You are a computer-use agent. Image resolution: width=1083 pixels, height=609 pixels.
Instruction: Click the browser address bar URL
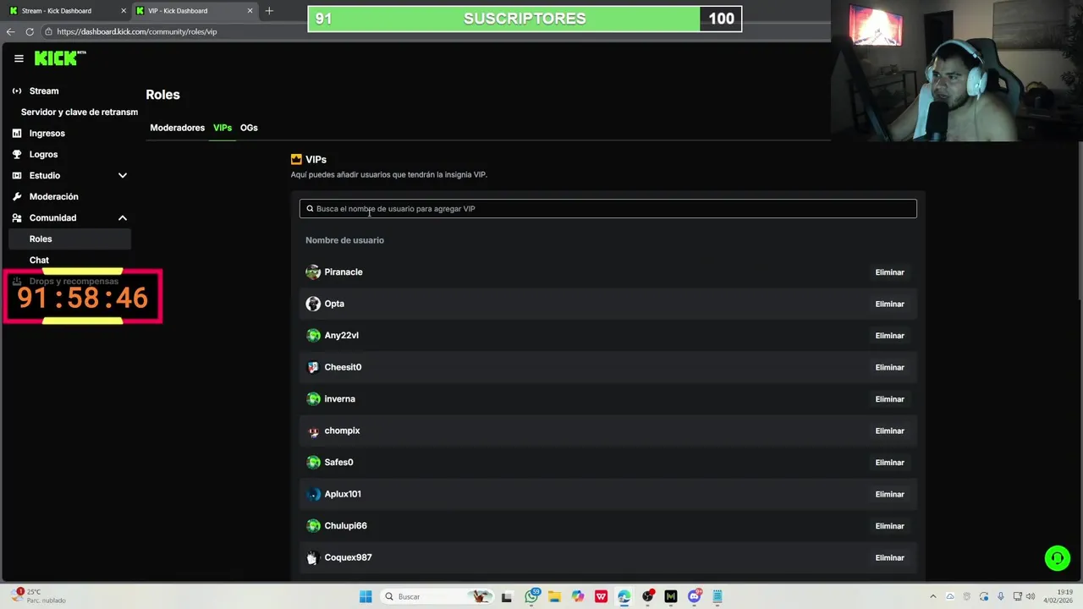tap(137, 31)
